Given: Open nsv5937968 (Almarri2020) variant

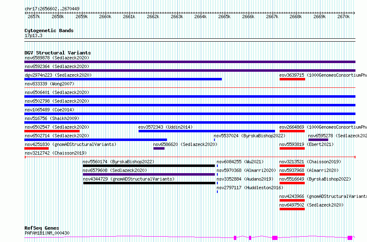Looking at the screenshot, I should pyautogui.click(x=309, y=170).
